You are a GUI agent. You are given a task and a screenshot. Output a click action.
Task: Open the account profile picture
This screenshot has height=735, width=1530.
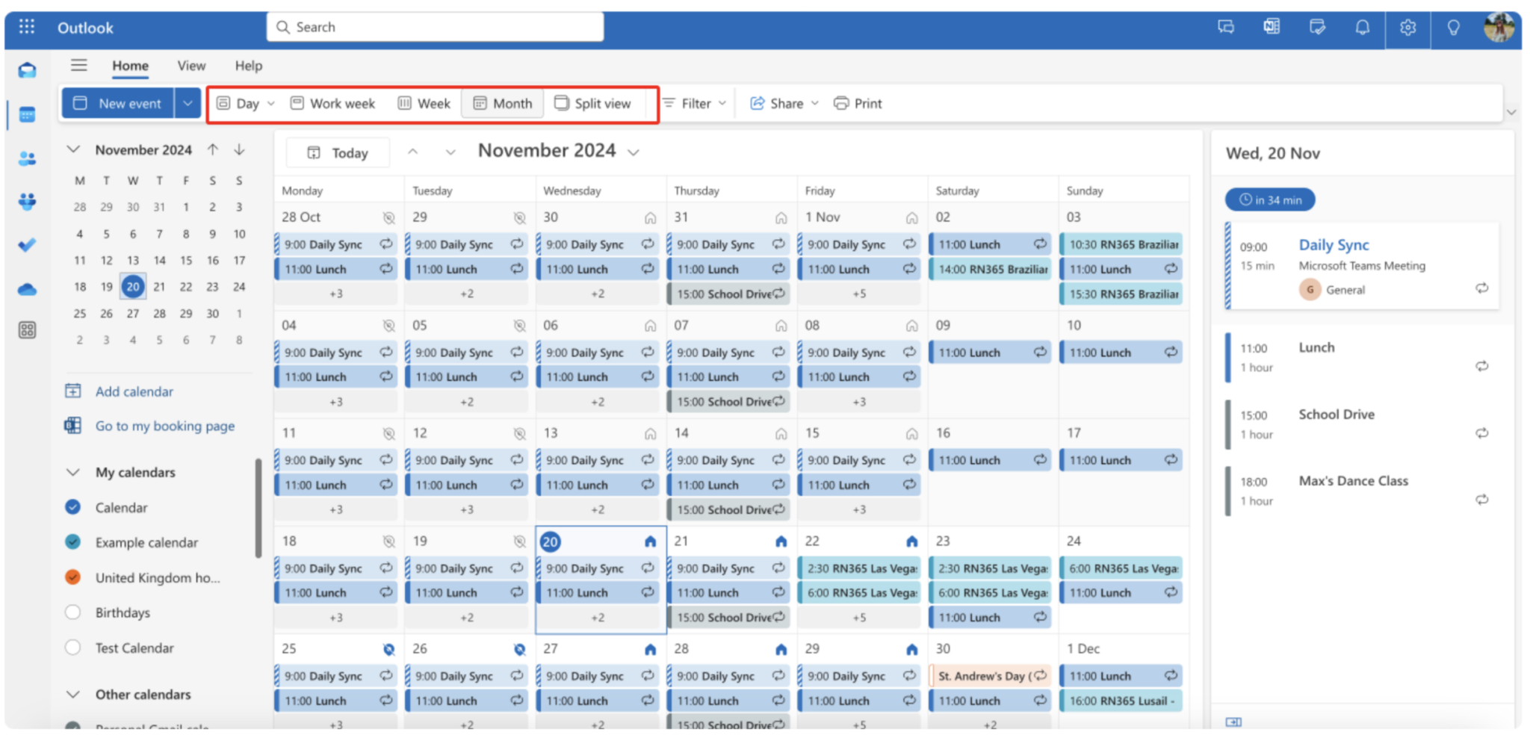1499,28
